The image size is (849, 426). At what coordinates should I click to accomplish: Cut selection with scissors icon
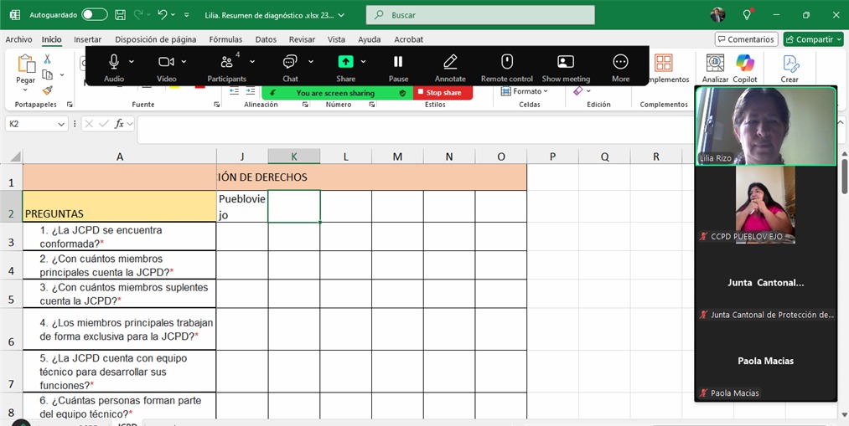[x=48, y=59]
